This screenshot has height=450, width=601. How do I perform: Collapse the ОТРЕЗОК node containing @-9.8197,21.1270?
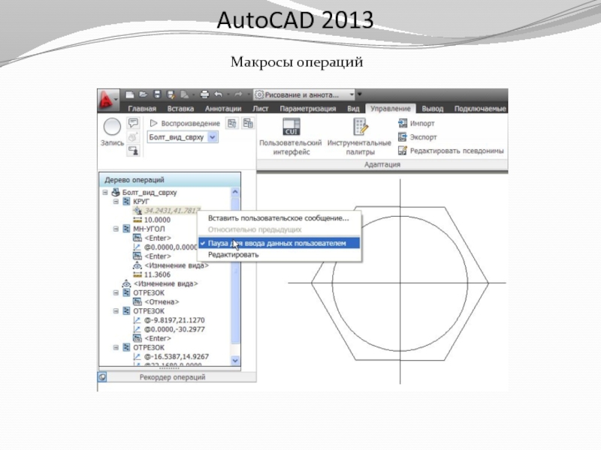click(116, 311)
